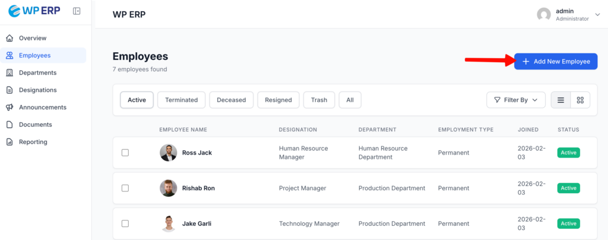Select the Ross Jack checkbox

coord(125,153)
